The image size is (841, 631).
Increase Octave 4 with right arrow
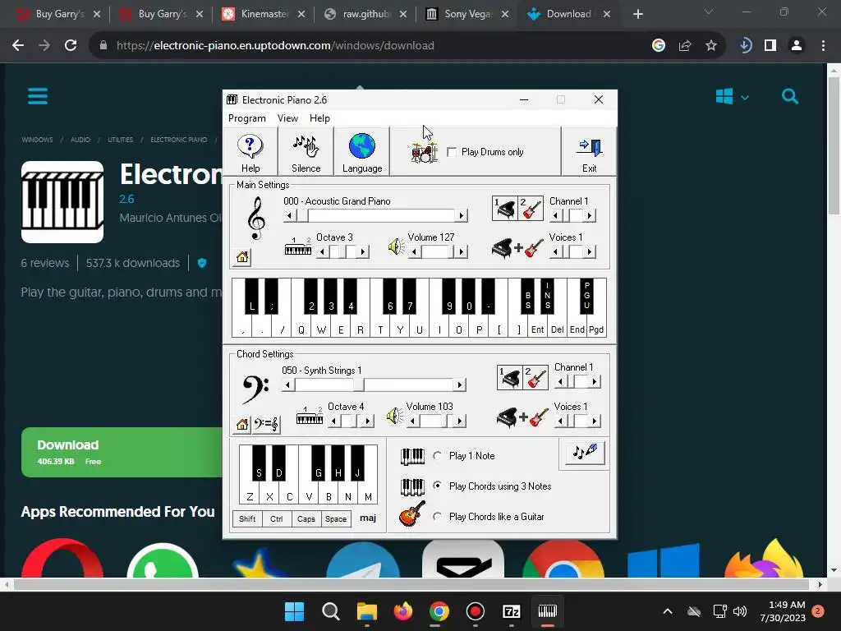coord(367,421)
